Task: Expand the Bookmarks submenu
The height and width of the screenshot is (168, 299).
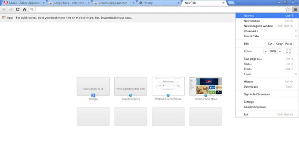Action: [267, 31]
